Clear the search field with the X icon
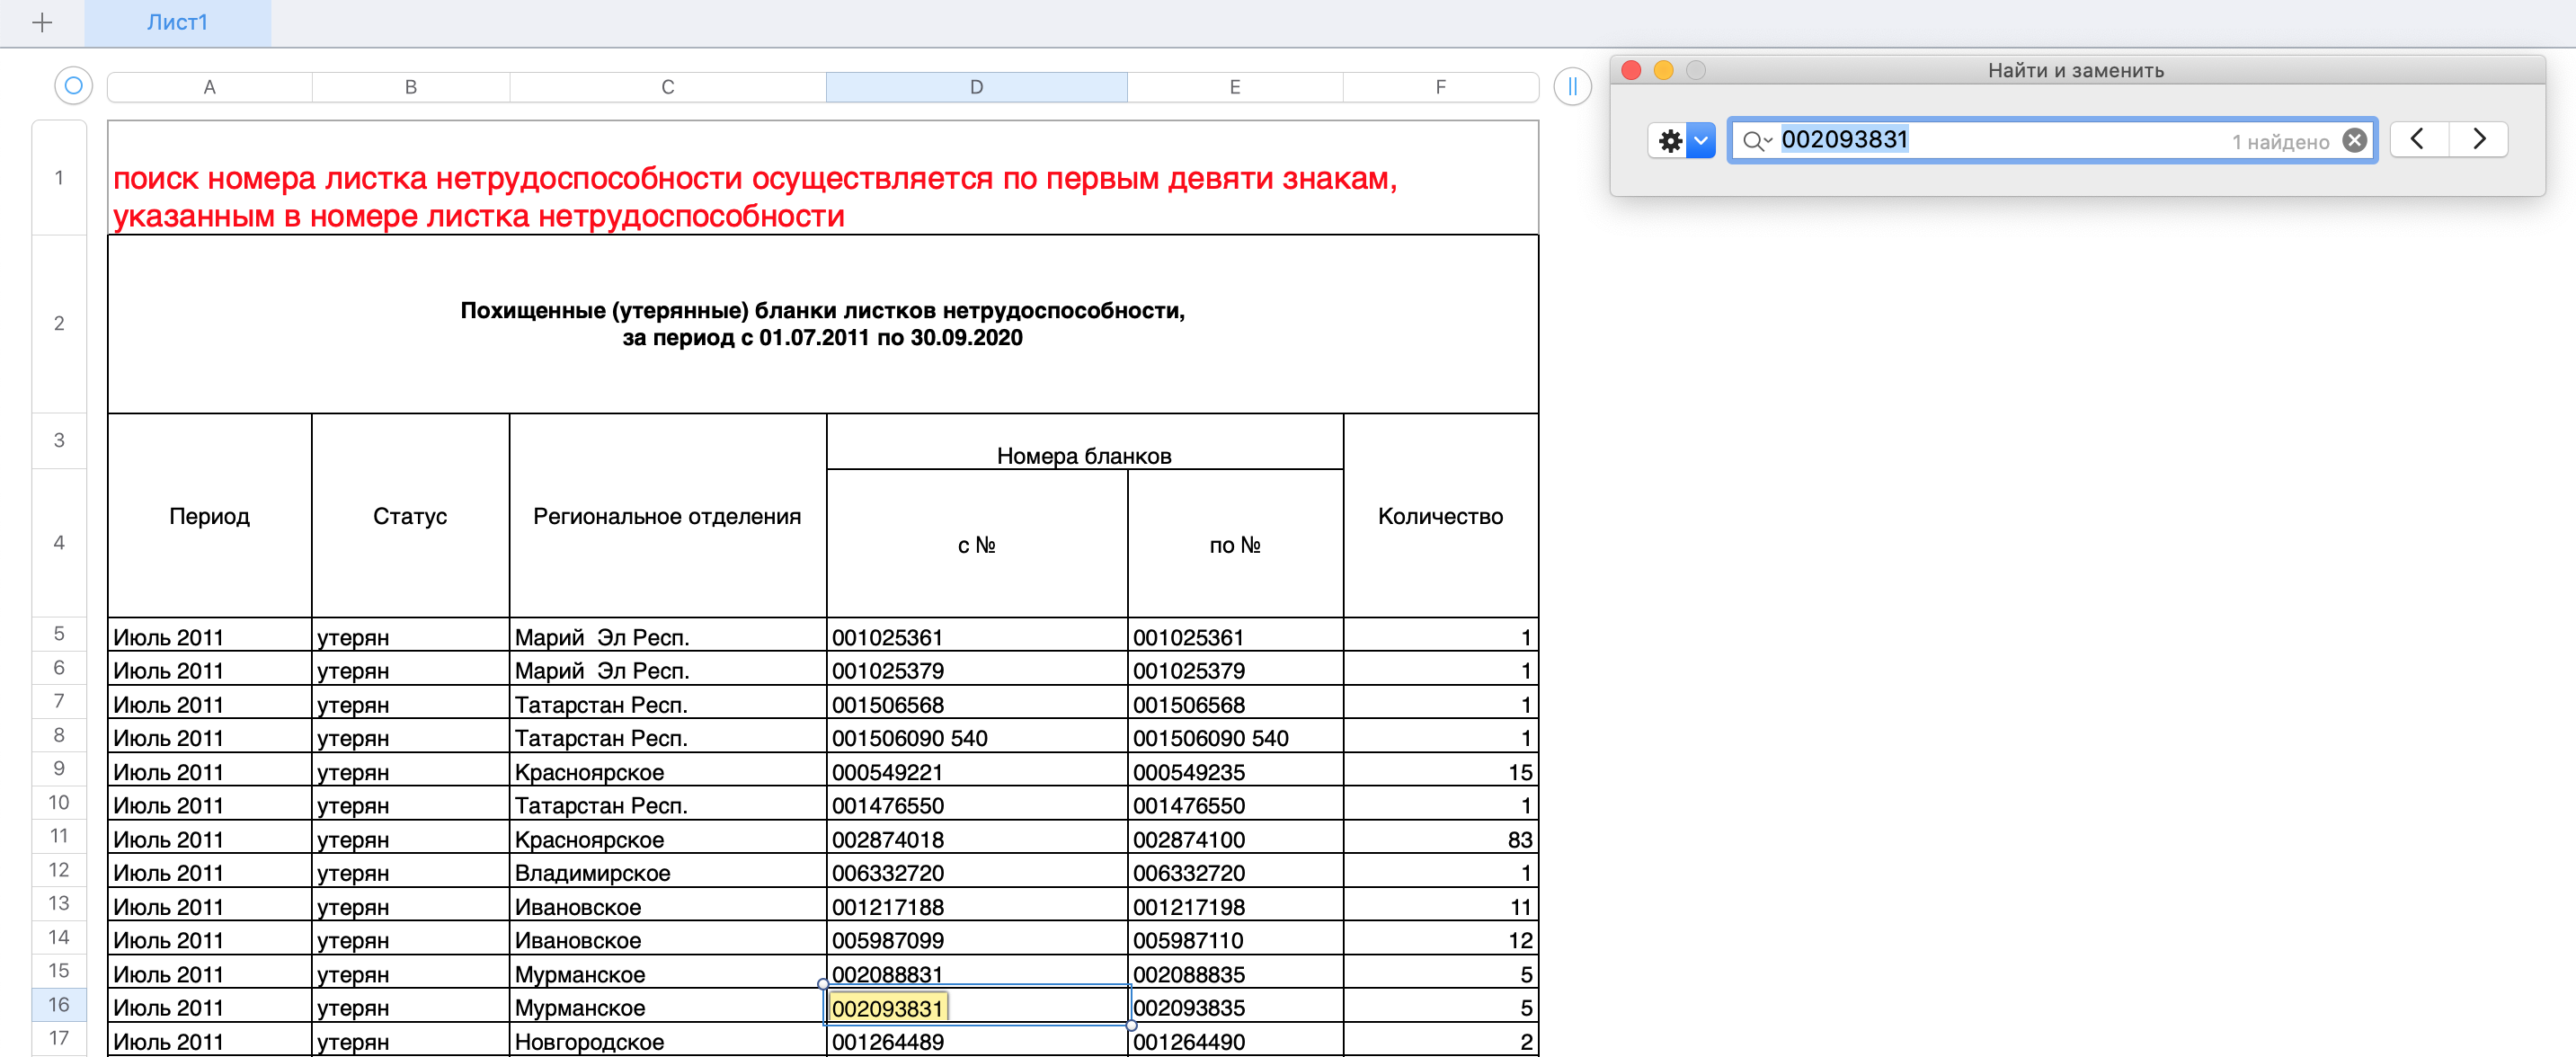This screenshot has width=2576, height=1057. click(x=2354, y=140)
